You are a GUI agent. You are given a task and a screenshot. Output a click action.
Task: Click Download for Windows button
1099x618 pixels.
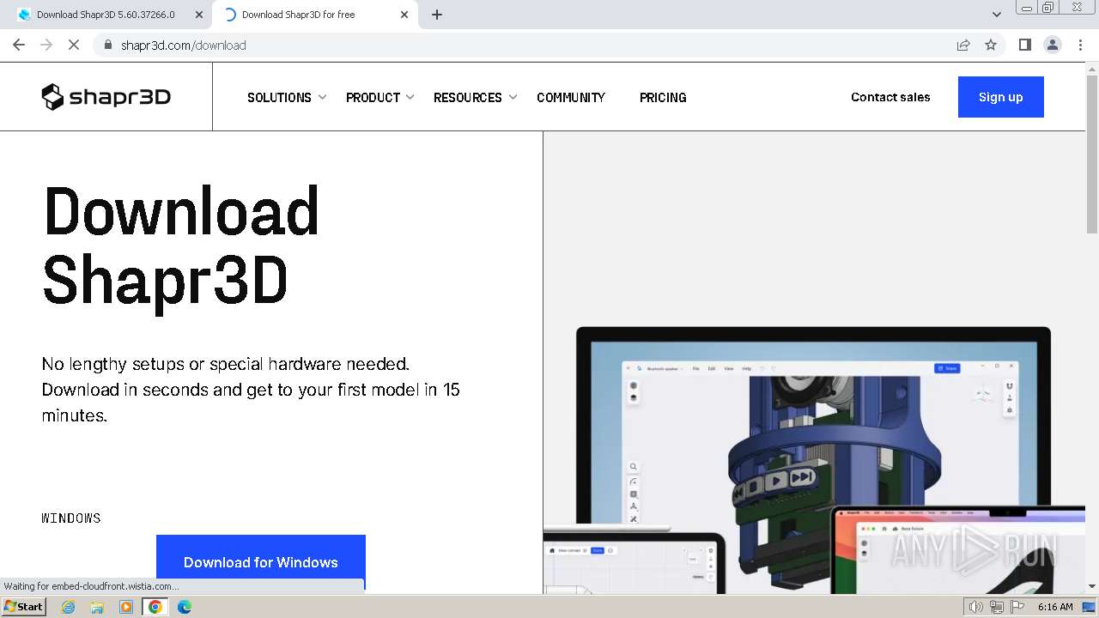click(x=261, y=562)
